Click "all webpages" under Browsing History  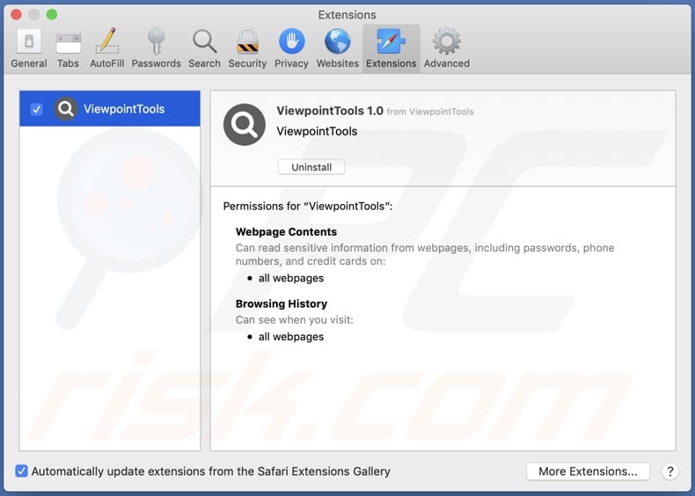point(291,337)
